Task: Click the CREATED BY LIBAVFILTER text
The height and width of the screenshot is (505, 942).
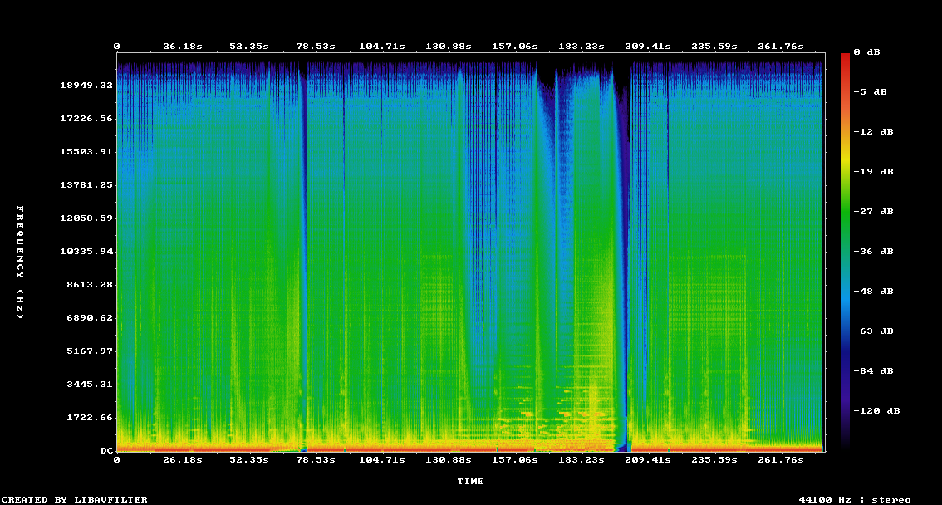Action: click(x=75, y=500)
